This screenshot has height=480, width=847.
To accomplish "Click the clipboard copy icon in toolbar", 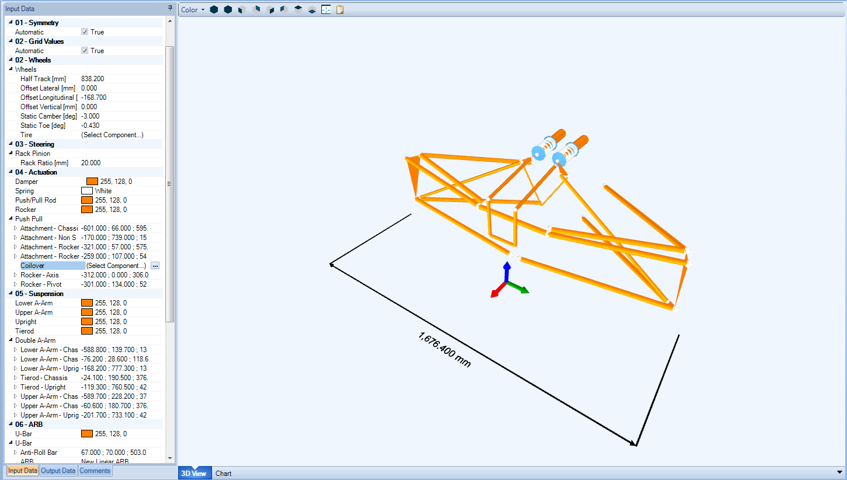I will 340,10.
